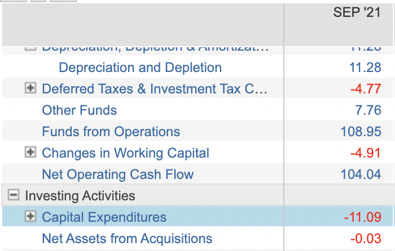395x251 pixels.
Task: Expand the Deferred Taxes & Investment Tax row
Action: pos(31,88)
